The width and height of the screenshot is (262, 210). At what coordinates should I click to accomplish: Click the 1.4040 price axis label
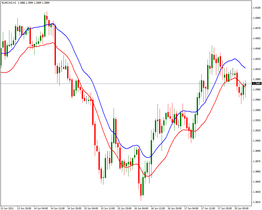coord(257,49)
